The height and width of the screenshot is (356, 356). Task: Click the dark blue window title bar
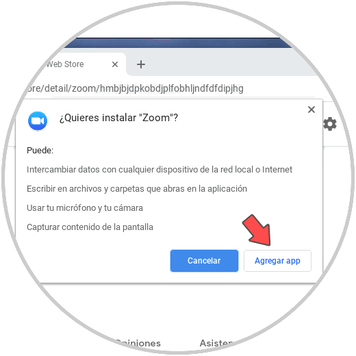(178, 43)
